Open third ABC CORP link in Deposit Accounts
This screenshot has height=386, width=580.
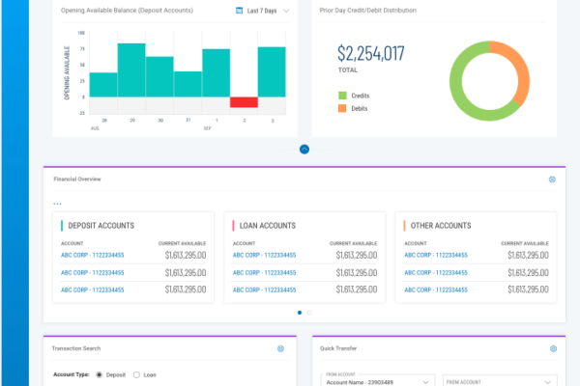tap(93, 289)
